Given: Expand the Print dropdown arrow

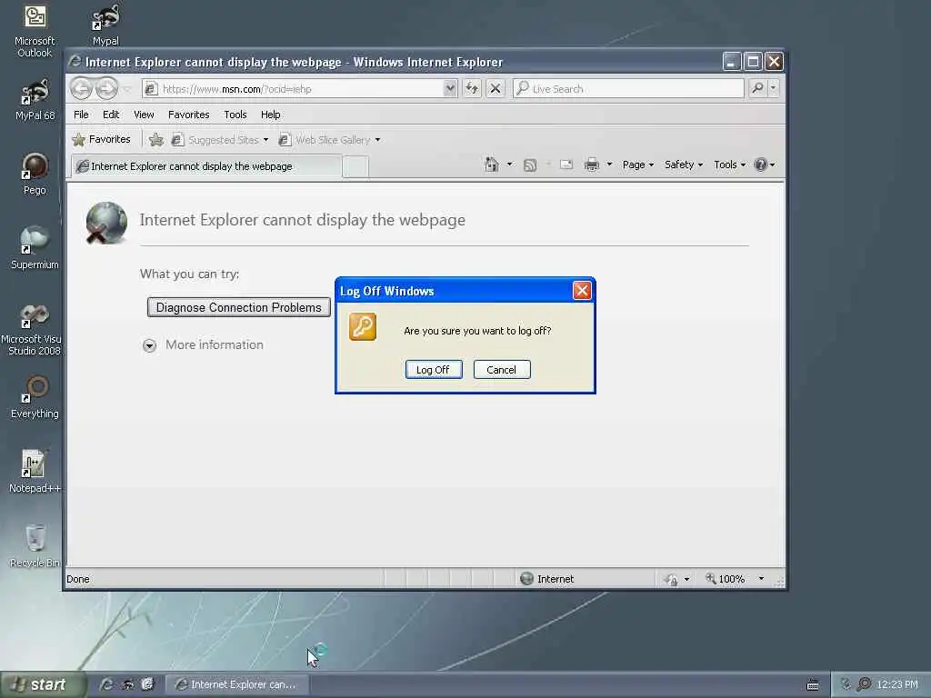Looking at the screenshot, I should coord(609,165).
